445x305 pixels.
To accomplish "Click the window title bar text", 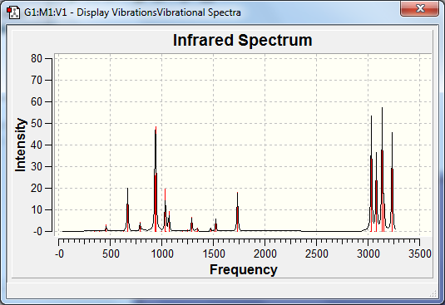I will [x=132, y=12].
